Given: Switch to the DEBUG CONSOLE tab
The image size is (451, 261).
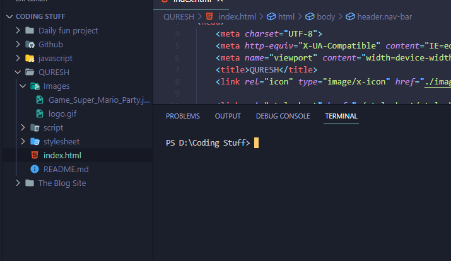Looking at the screenshot, I should coord(283,116).
